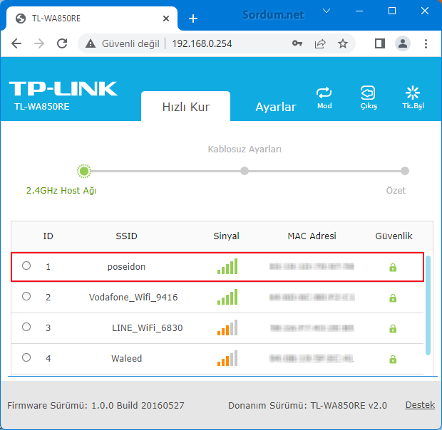
Task: Select the Waleed network radio button
Action: (x=26, y=357)
